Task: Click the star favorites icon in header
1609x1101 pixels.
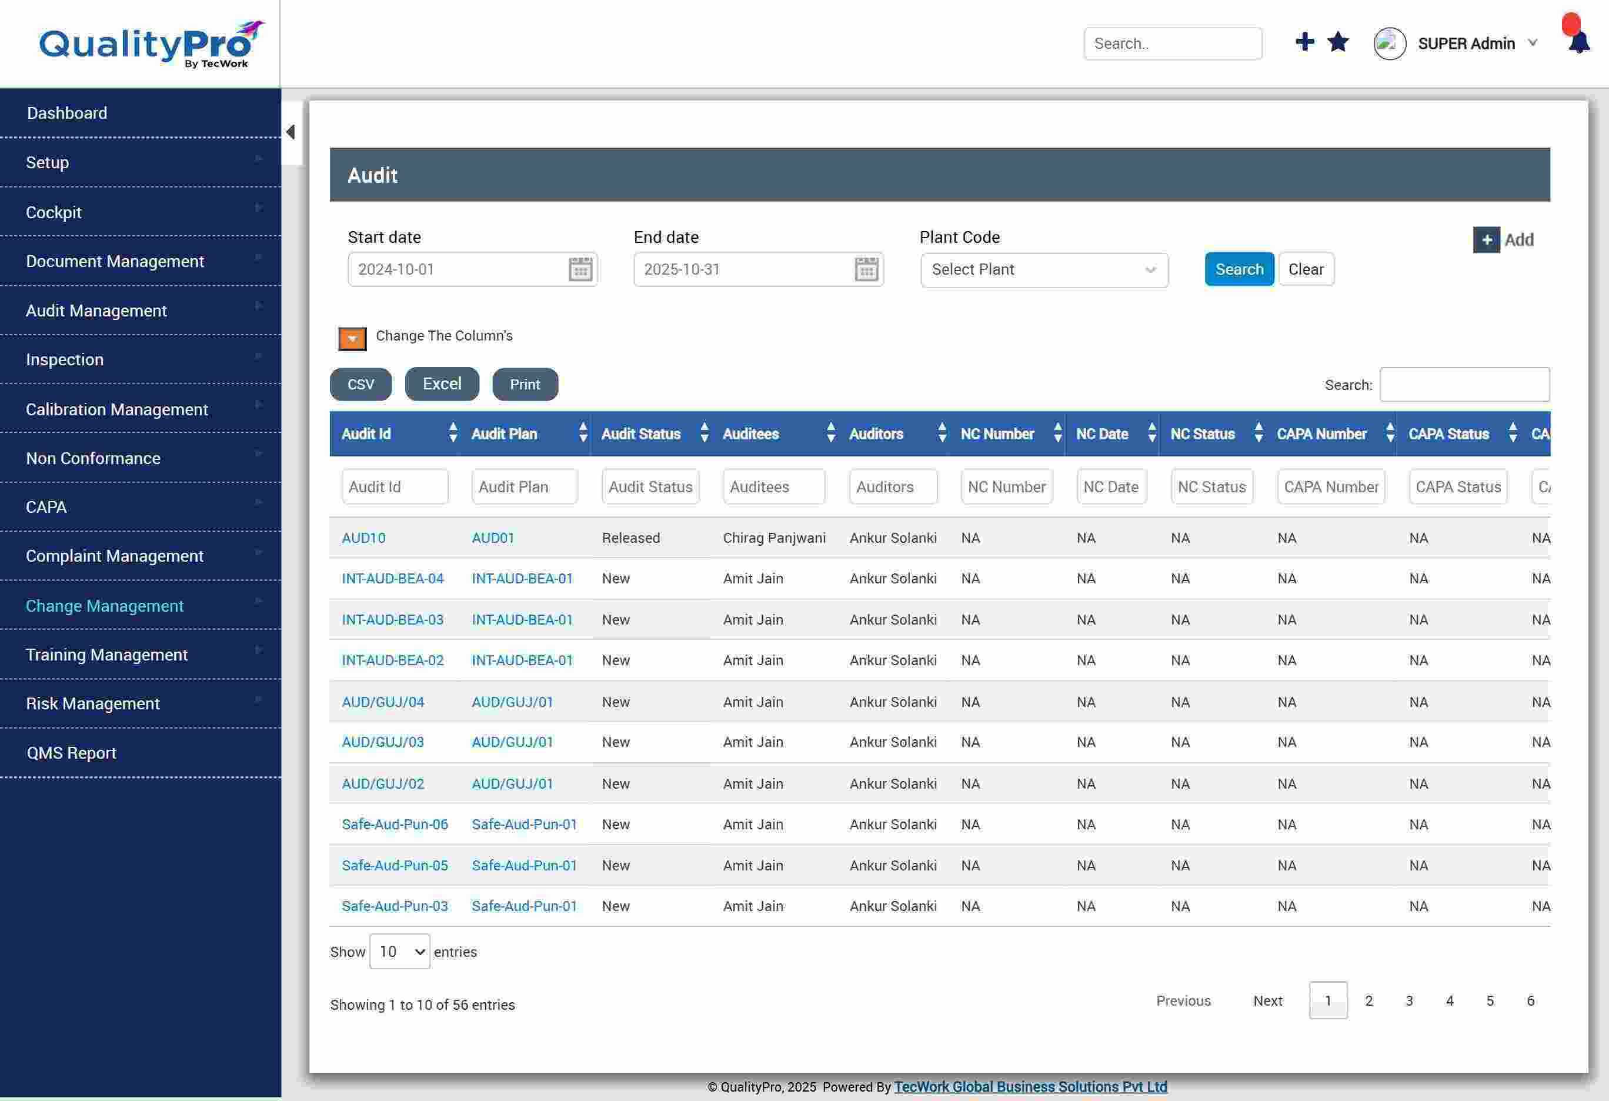Action: tap(1338, 42)
